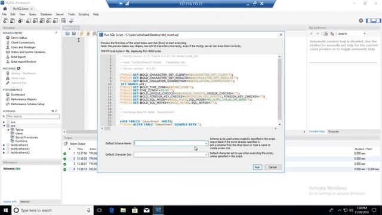Open the Default Schema Name dropdown

(x=206, y=143)
